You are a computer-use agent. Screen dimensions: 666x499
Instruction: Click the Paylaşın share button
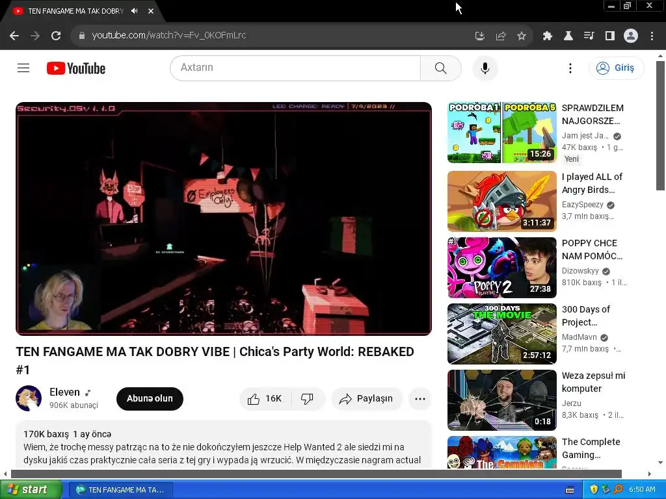click(x=367, y=398)
